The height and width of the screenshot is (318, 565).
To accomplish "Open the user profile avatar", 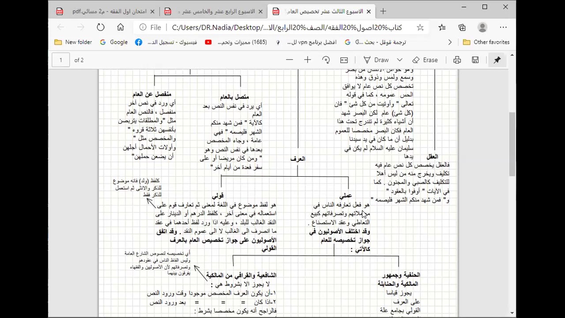I will pyautogui.click(x=482, y=27).
